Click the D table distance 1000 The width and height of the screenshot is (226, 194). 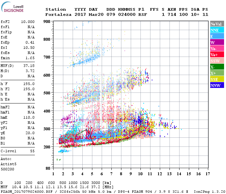73,183
